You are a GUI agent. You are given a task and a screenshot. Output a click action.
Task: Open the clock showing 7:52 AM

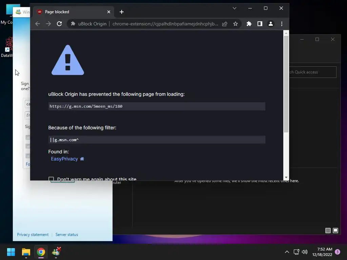pos(323,252)
